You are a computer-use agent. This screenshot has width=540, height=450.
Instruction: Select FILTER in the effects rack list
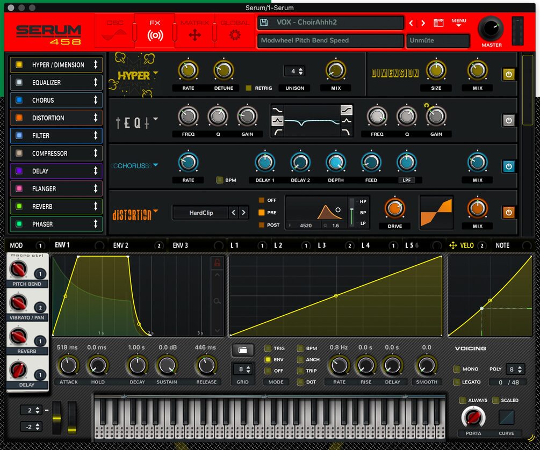coord(56,136)
